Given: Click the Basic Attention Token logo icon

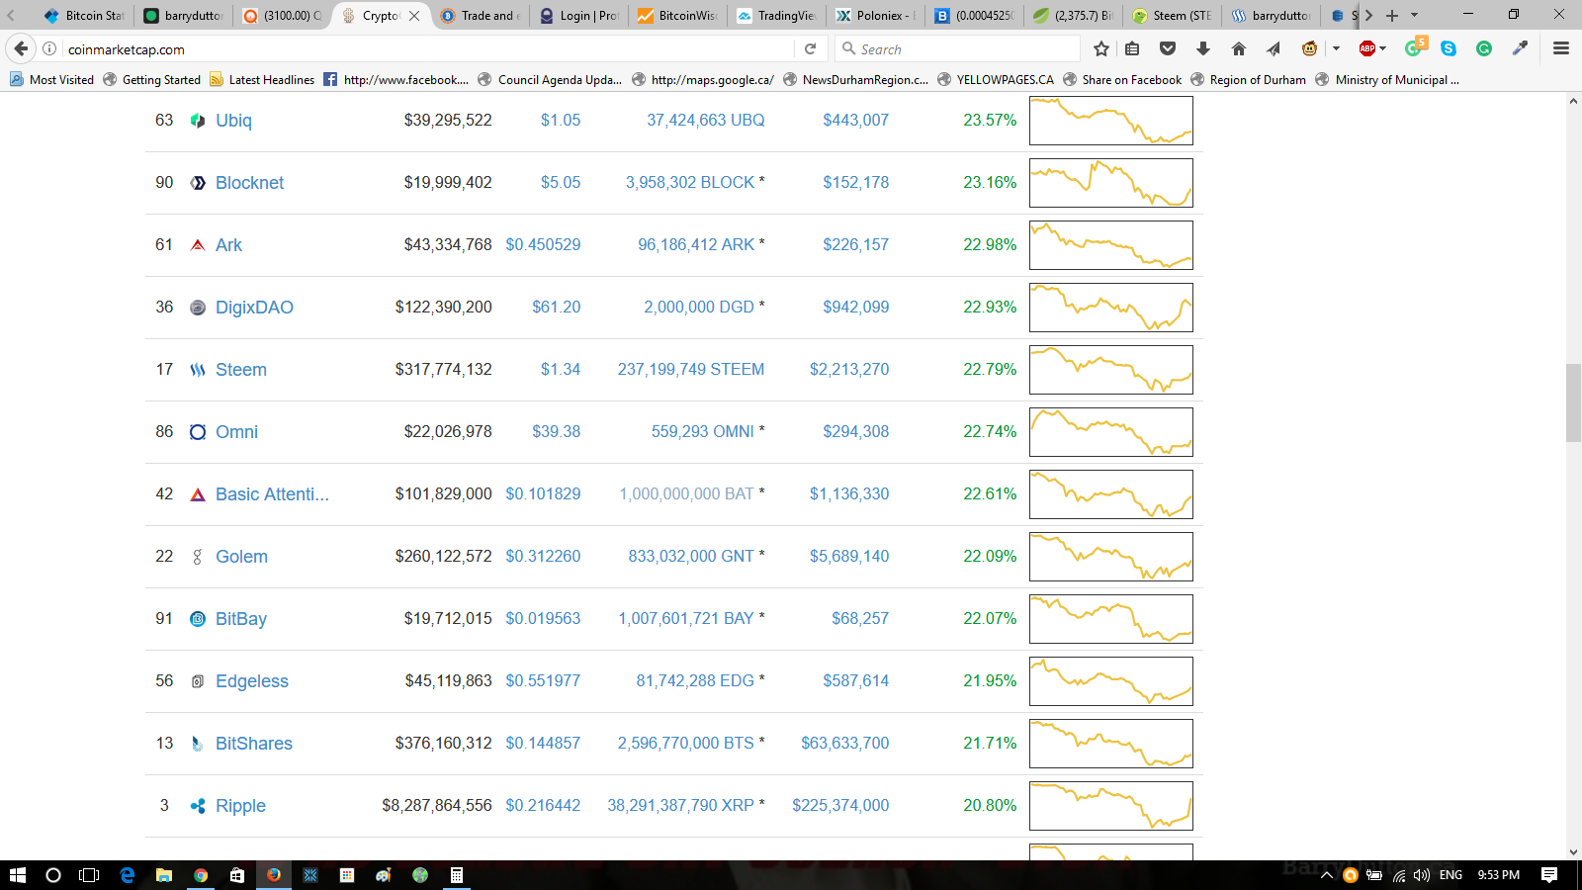Looking at the screenshot, I should click(x=198, y=494).
